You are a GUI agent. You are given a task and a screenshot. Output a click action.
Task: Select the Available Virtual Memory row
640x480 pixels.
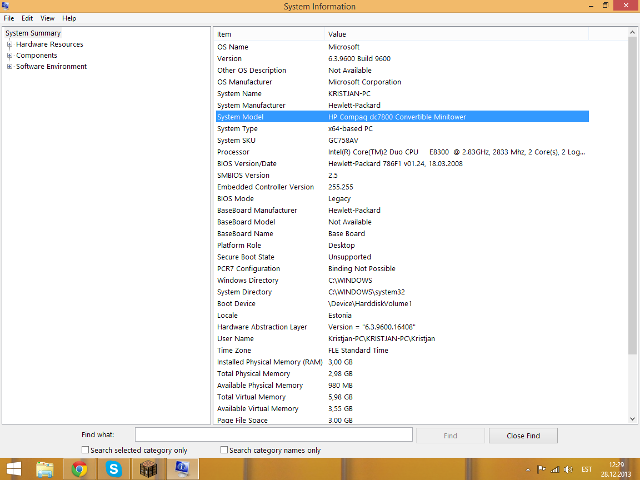[402, 408]
